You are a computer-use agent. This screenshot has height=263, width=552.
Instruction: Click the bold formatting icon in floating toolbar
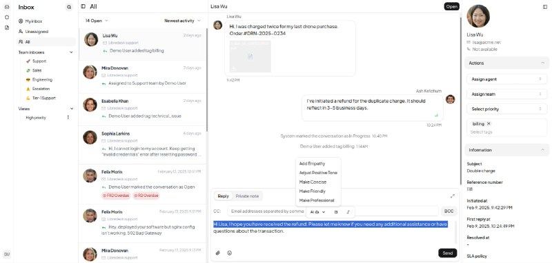pyautogui.click(x=336, y=212)
